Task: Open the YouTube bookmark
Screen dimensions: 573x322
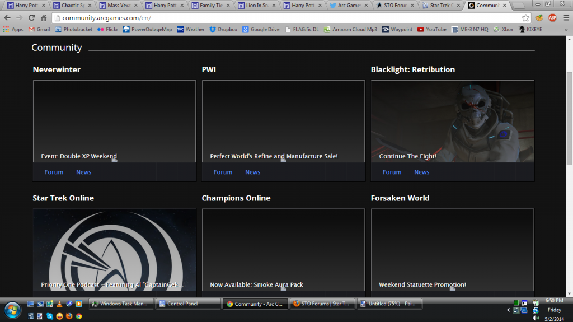Action: (432, 29)
